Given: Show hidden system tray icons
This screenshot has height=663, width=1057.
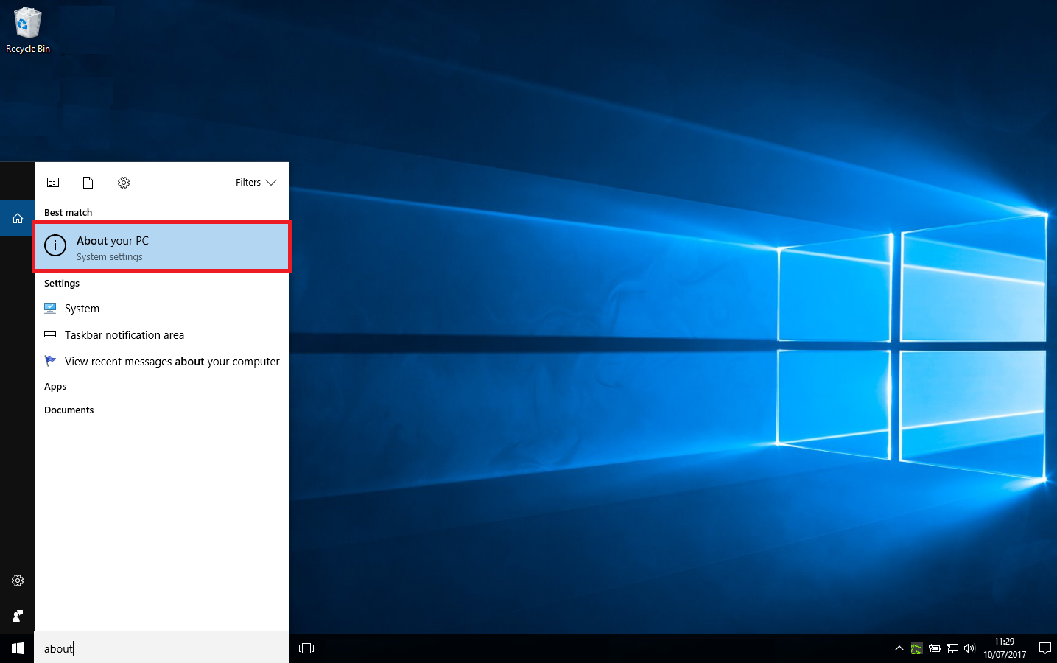Looking at the screenshot, I should [899, 648].
